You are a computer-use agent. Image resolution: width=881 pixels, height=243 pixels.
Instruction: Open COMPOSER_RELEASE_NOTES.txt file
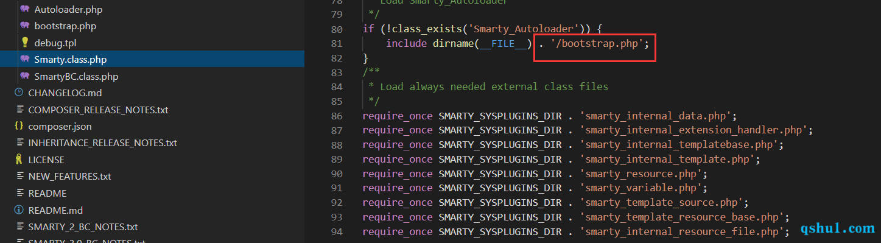point(98,110)
